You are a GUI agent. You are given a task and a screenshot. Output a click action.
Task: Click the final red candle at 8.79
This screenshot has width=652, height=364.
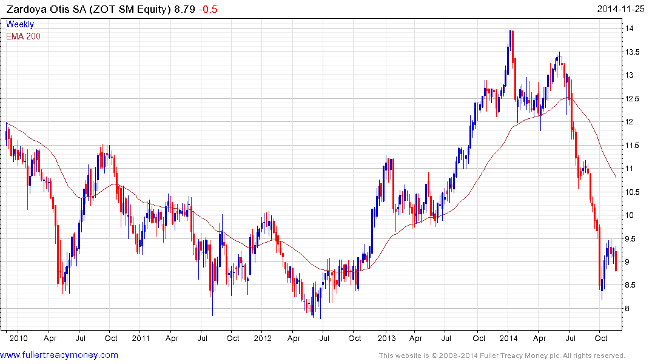click(616, 260)
